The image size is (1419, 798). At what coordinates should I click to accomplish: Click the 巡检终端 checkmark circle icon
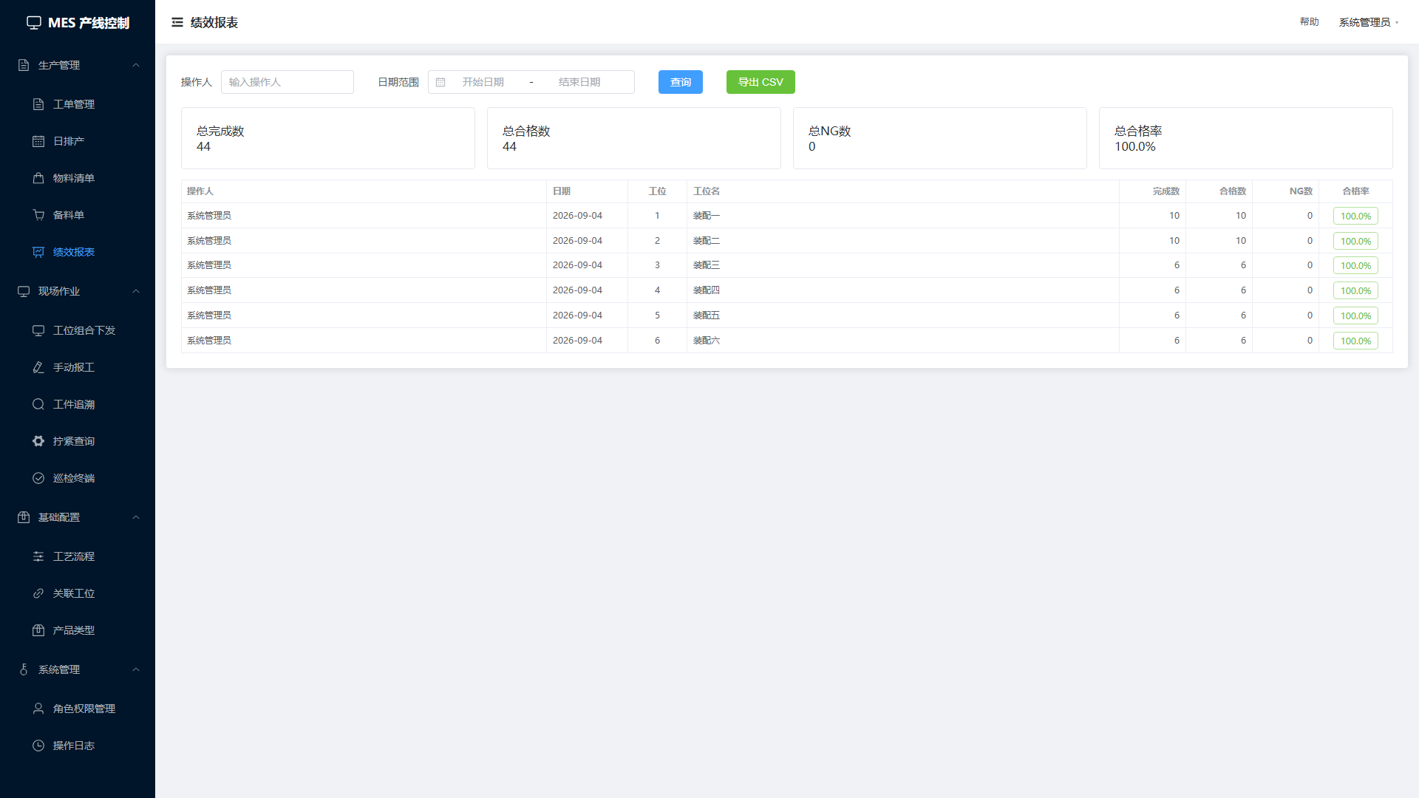coord(38,478)
